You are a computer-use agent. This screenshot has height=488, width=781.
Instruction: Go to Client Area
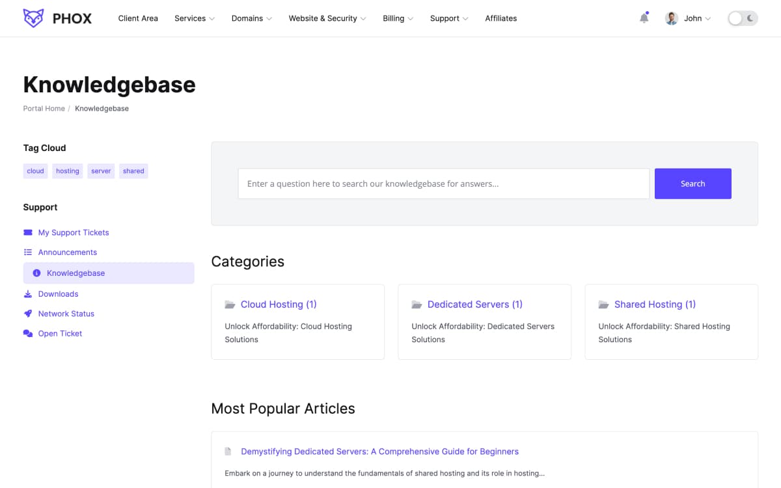click(138, 18)
